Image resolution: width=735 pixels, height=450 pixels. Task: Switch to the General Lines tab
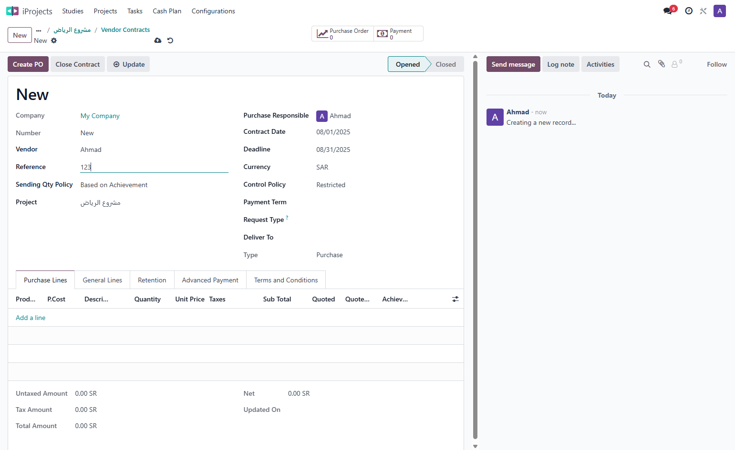click(x=103, y=280)
